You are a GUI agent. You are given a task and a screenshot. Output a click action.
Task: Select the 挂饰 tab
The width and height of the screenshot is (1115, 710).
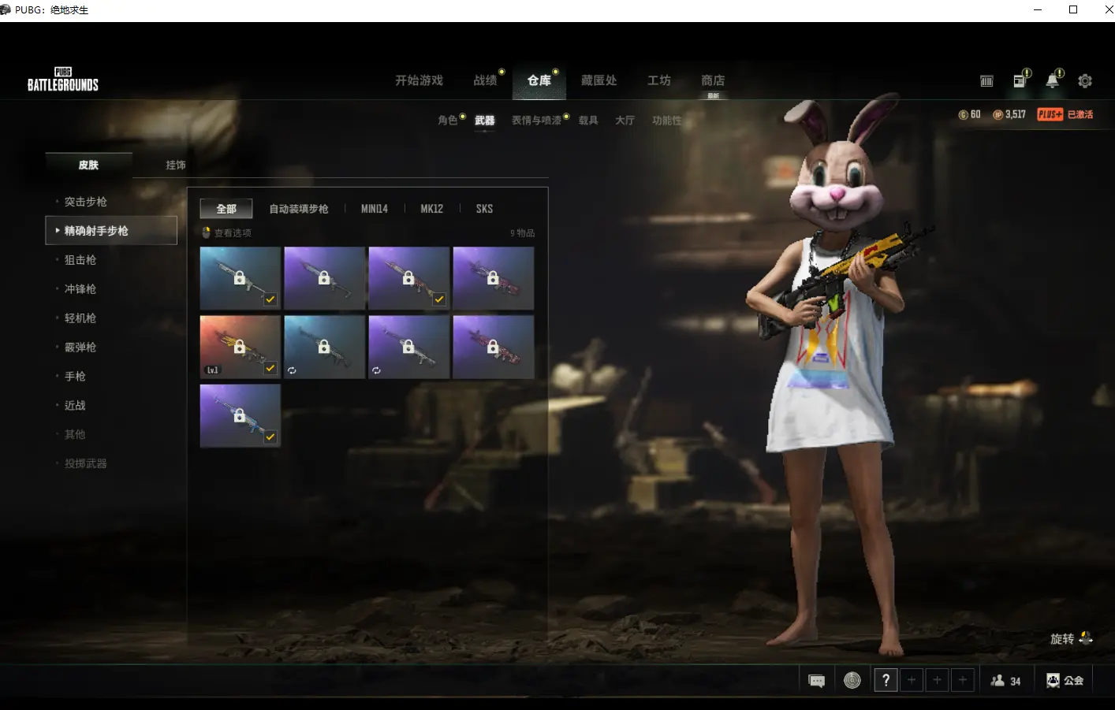[x=176, y=165]
